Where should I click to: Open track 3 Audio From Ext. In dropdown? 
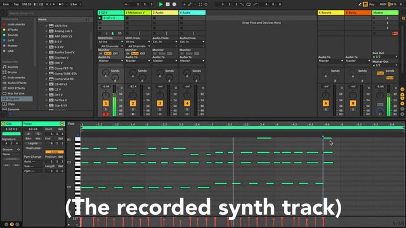165,42
